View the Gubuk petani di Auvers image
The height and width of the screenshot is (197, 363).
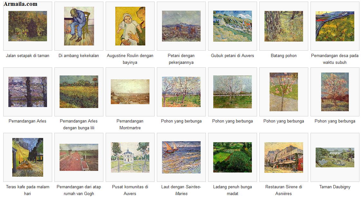coord(233,26)
